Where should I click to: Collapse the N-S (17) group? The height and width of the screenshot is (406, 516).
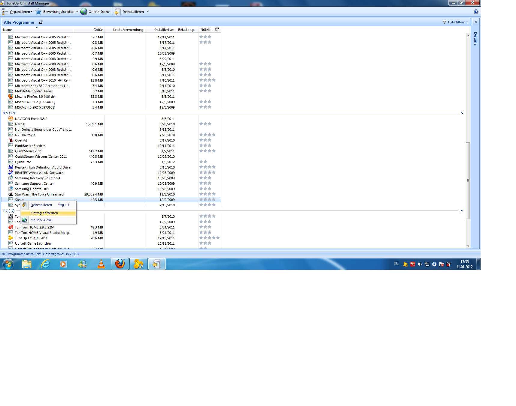(462, 113)
